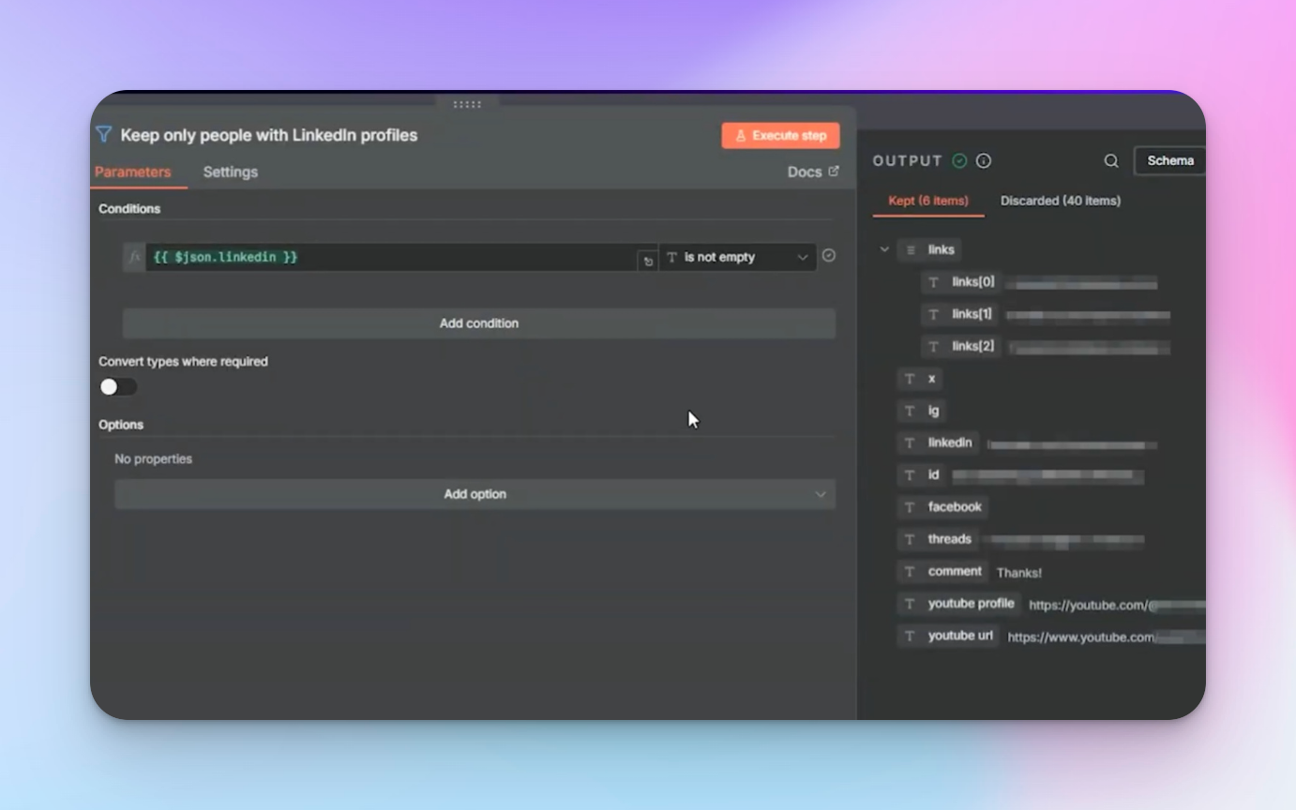Select the Kept (6 items) tab
Screen dimensions: 1296x810
[928, 201]
